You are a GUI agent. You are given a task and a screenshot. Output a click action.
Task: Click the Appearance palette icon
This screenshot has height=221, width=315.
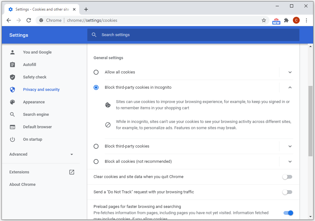pyautogui.click(x=12, y=102)
